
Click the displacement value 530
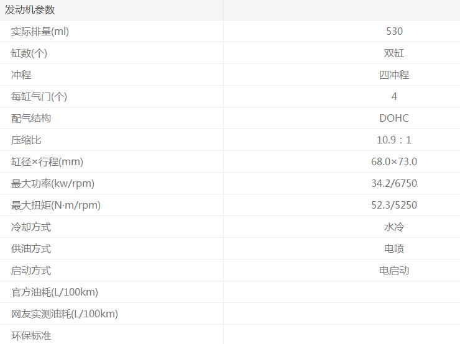pos(394,32)
